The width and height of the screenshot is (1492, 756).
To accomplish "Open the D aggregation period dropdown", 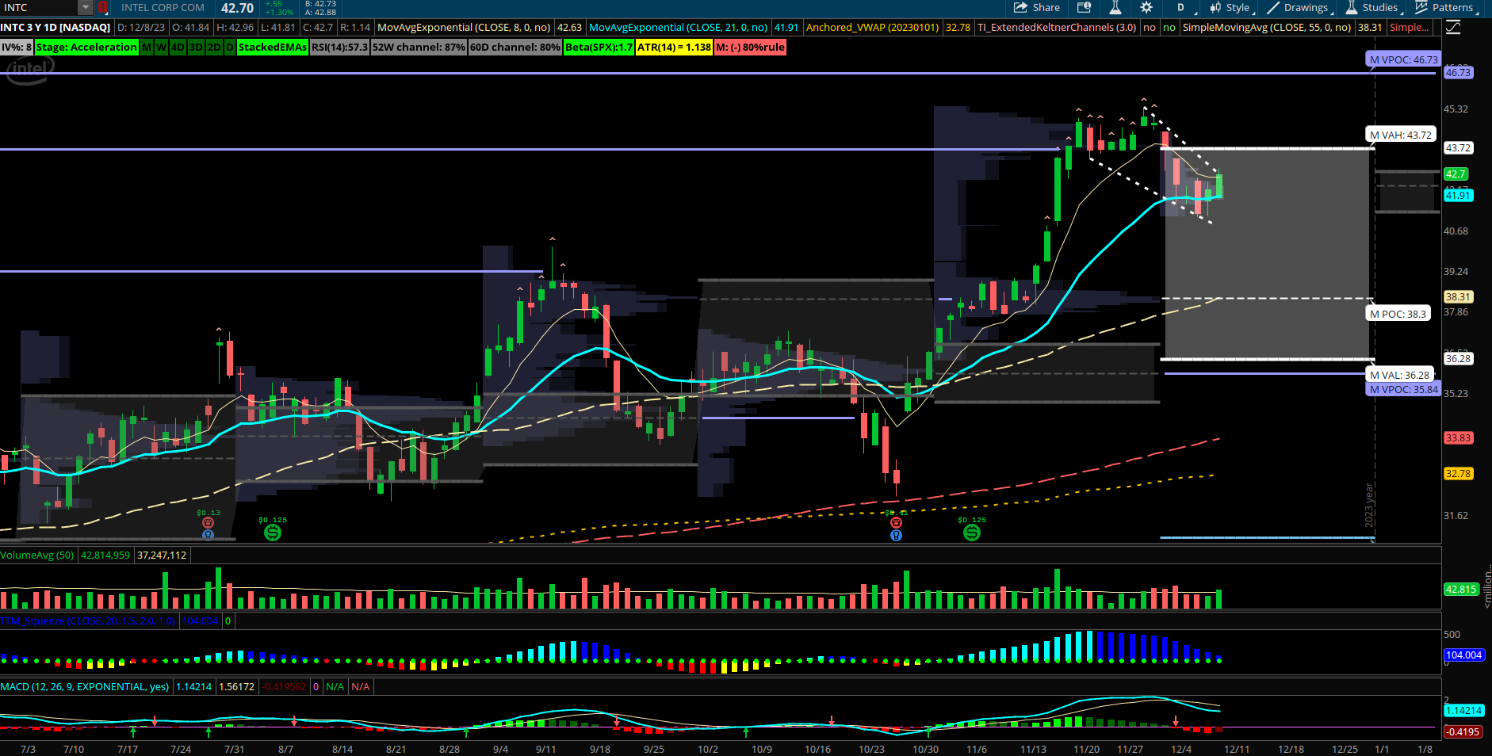I will click(1184, 8).
